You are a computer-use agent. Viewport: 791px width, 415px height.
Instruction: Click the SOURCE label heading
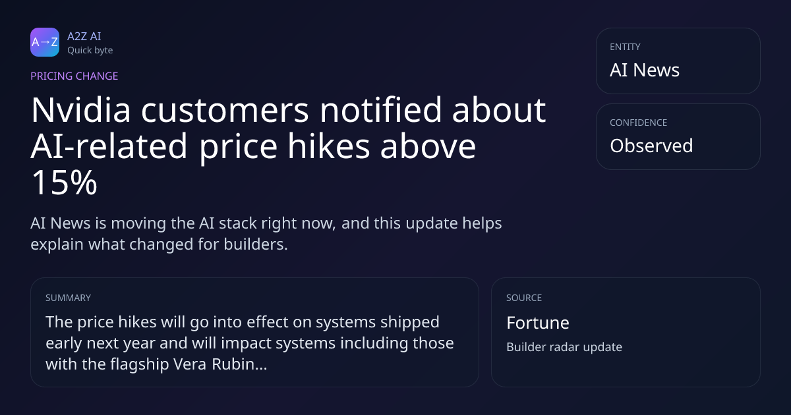[524, 298]
